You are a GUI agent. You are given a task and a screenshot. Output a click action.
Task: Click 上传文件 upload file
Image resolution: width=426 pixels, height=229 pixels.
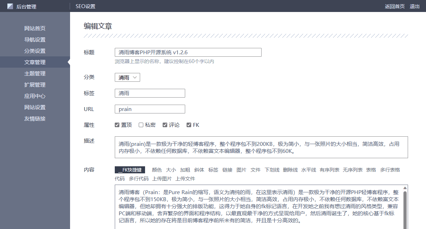[x=185, y=179]
